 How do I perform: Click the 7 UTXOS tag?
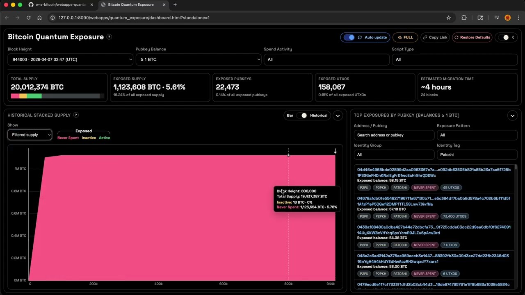(x=450, y=245)
